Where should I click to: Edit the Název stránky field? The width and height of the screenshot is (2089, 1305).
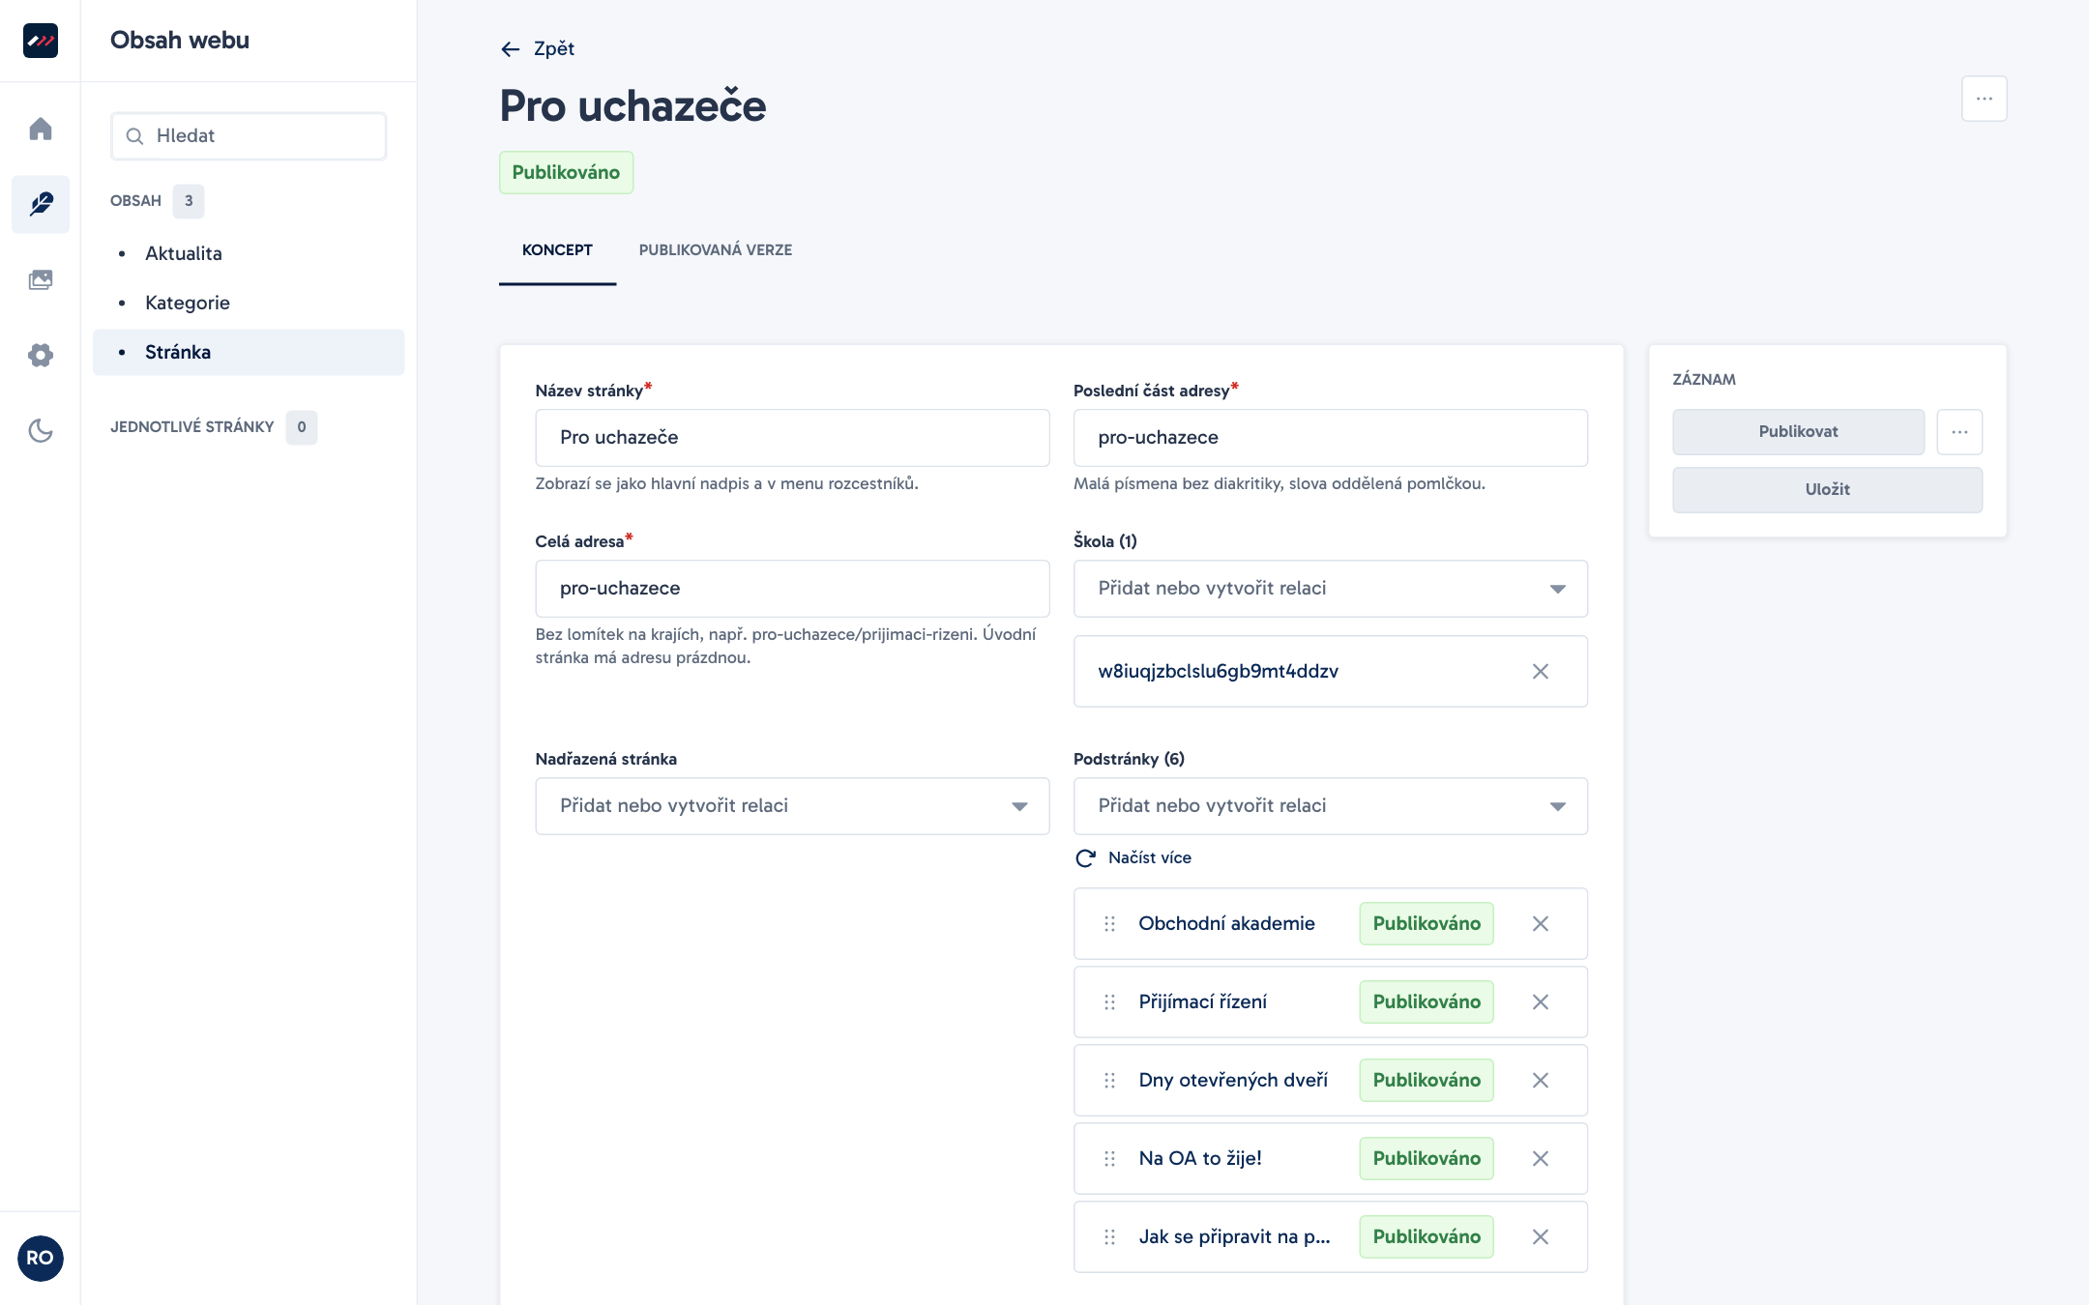coord(792,438)
